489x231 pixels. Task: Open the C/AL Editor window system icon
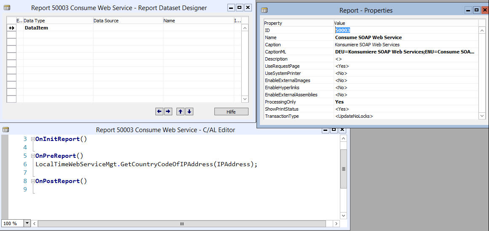click(5, 130)
